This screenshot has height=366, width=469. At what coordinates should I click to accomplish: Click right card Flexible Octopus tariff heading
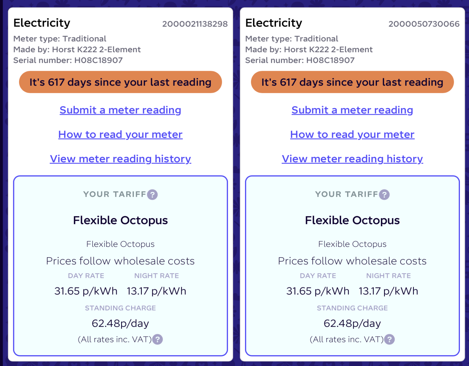pos(352,220)
